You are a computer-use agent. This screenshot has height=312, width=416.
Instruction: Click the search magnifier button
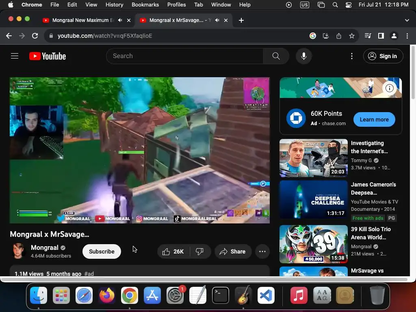point(276,56)
